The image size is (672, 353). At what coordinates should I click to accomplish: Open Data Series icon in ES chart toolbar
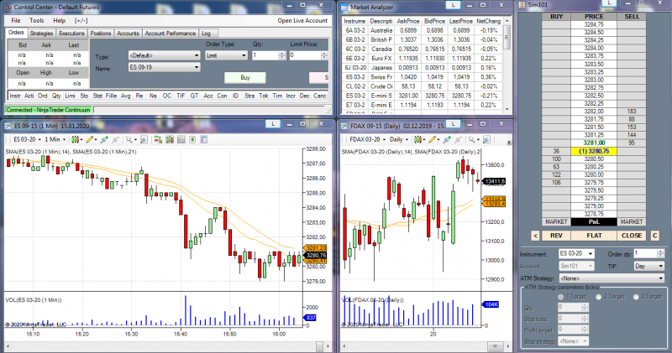[170, 139]
